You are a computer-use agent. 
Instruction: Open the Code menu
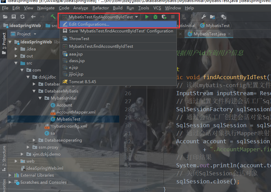[64, 8]
